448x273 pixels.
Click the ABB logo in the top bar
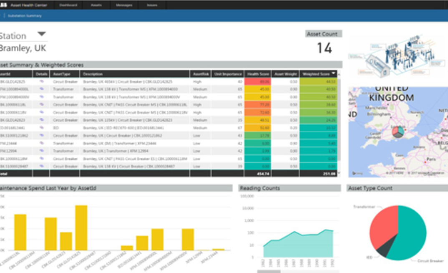(4, 5)
